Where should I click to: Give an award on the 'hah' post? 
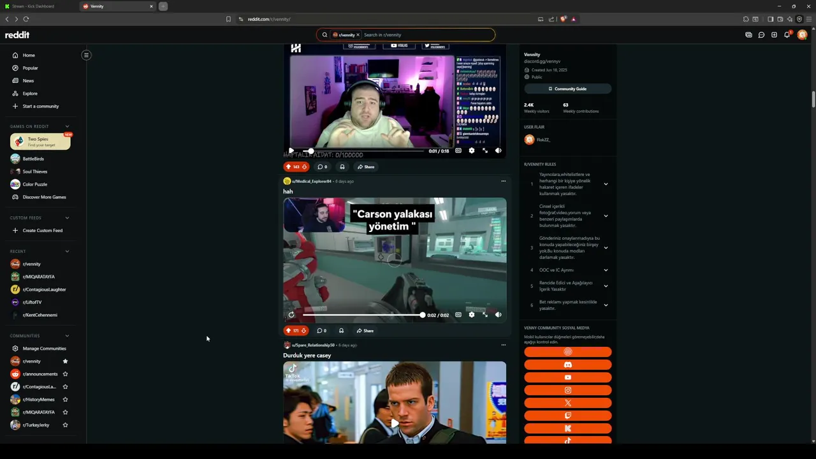click(x=342, y=331)
